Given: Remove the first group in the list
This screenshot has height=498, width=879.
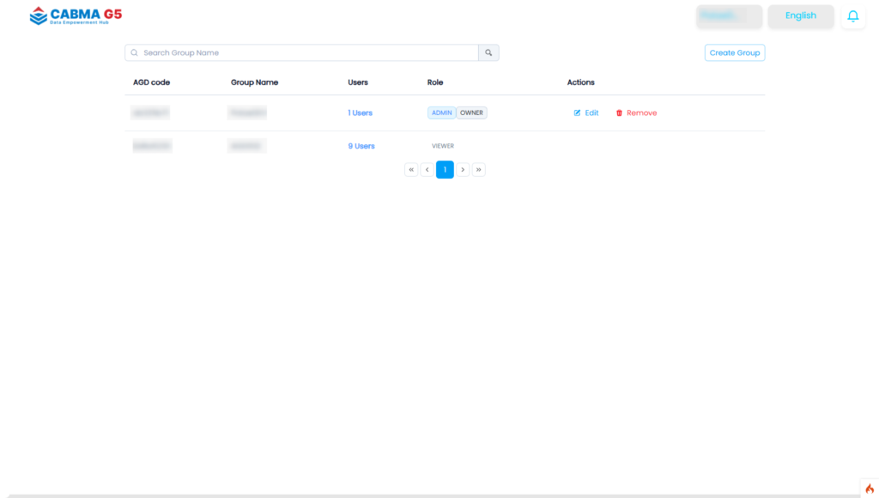Looking at the screenshot, I should click(636, 113).
